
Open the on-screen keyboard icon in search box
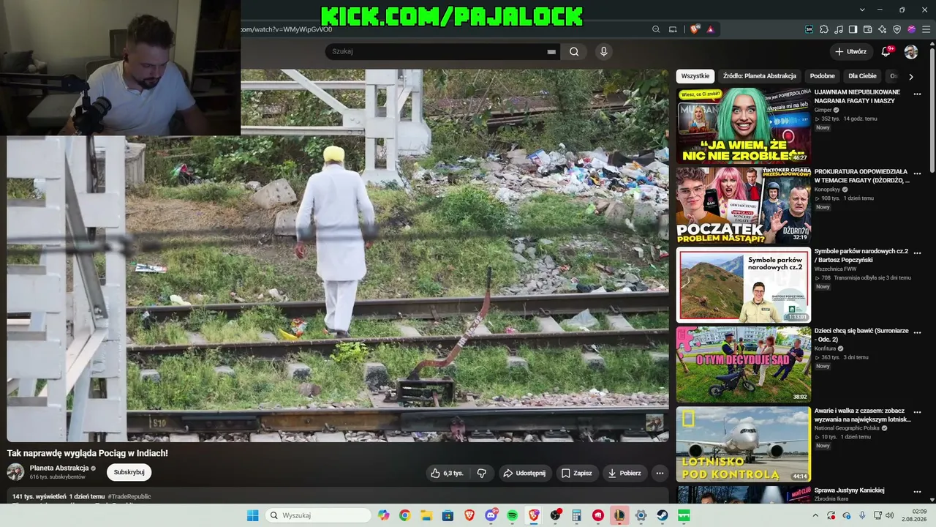[551, 52]
